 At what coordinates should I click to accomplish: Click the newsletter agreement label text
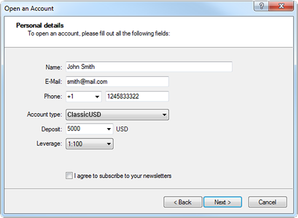tap(123, 176)
